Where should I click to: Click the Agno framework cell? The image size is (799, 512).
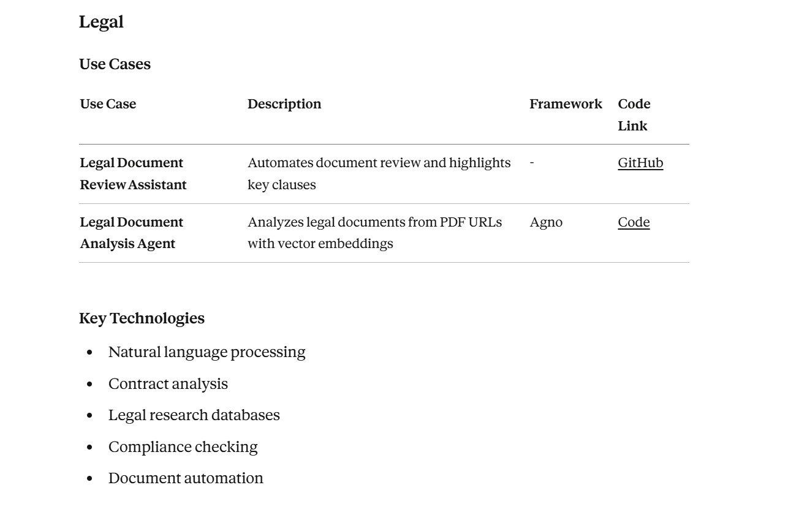point(546,222)
